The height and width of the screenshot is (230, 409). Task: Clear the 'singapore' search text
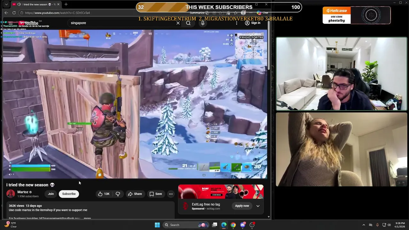(178, 23)
